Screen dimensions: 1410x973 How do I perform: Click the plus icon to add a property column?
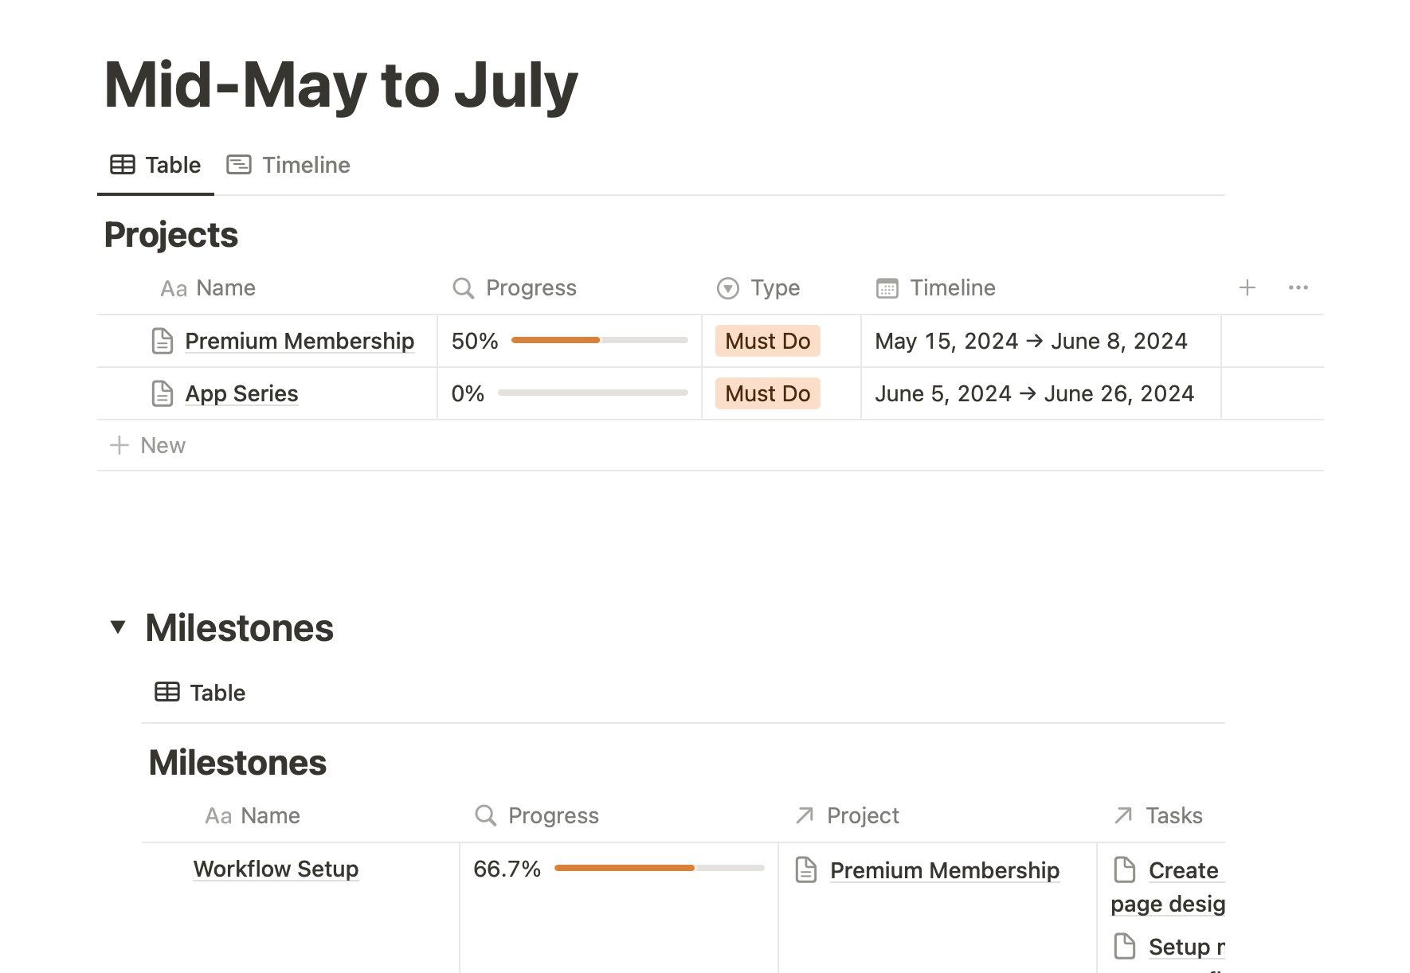(x=1247, y=287)
